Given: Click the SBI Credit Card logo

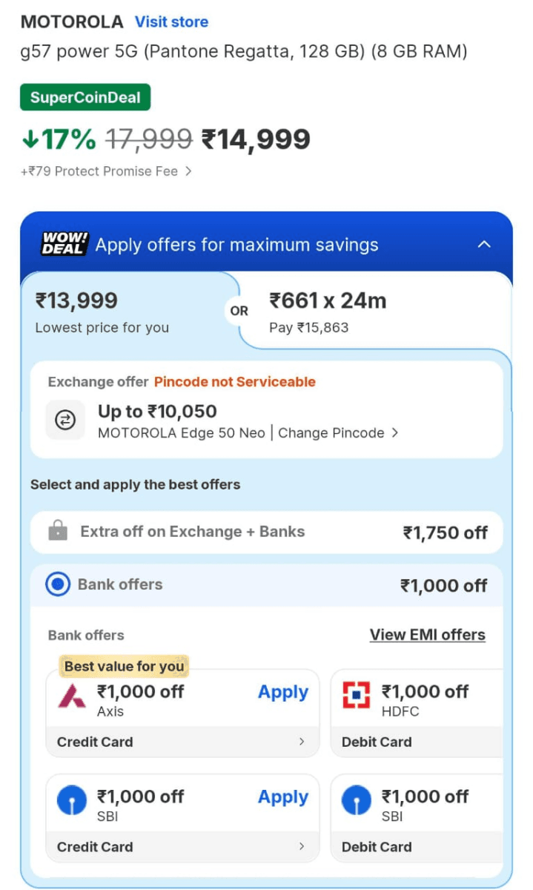Looking at the screenshot, I should (72, 802).
